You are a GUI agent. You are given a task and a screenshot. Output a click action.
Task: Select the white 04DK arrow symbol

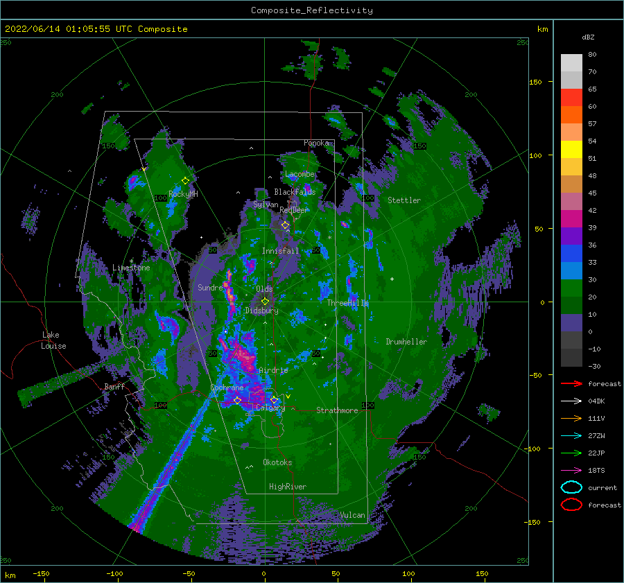[x=571, y=401]
